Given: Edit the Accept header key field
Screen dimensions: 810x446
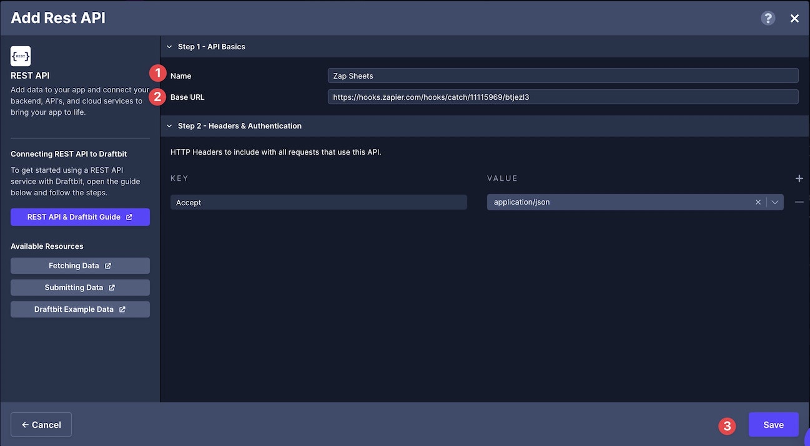Looking at the screenshot, I should (319, 202).
